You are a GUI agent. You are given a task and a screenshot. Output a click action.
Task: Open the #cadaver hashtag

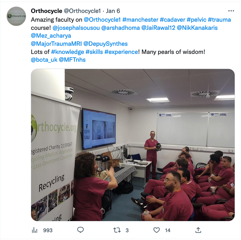tap(172, 20)
